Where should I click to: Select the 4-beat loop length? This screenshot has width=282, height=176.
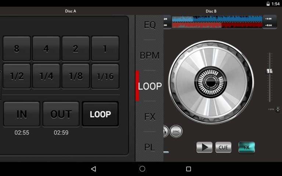(x=46, y=48)
